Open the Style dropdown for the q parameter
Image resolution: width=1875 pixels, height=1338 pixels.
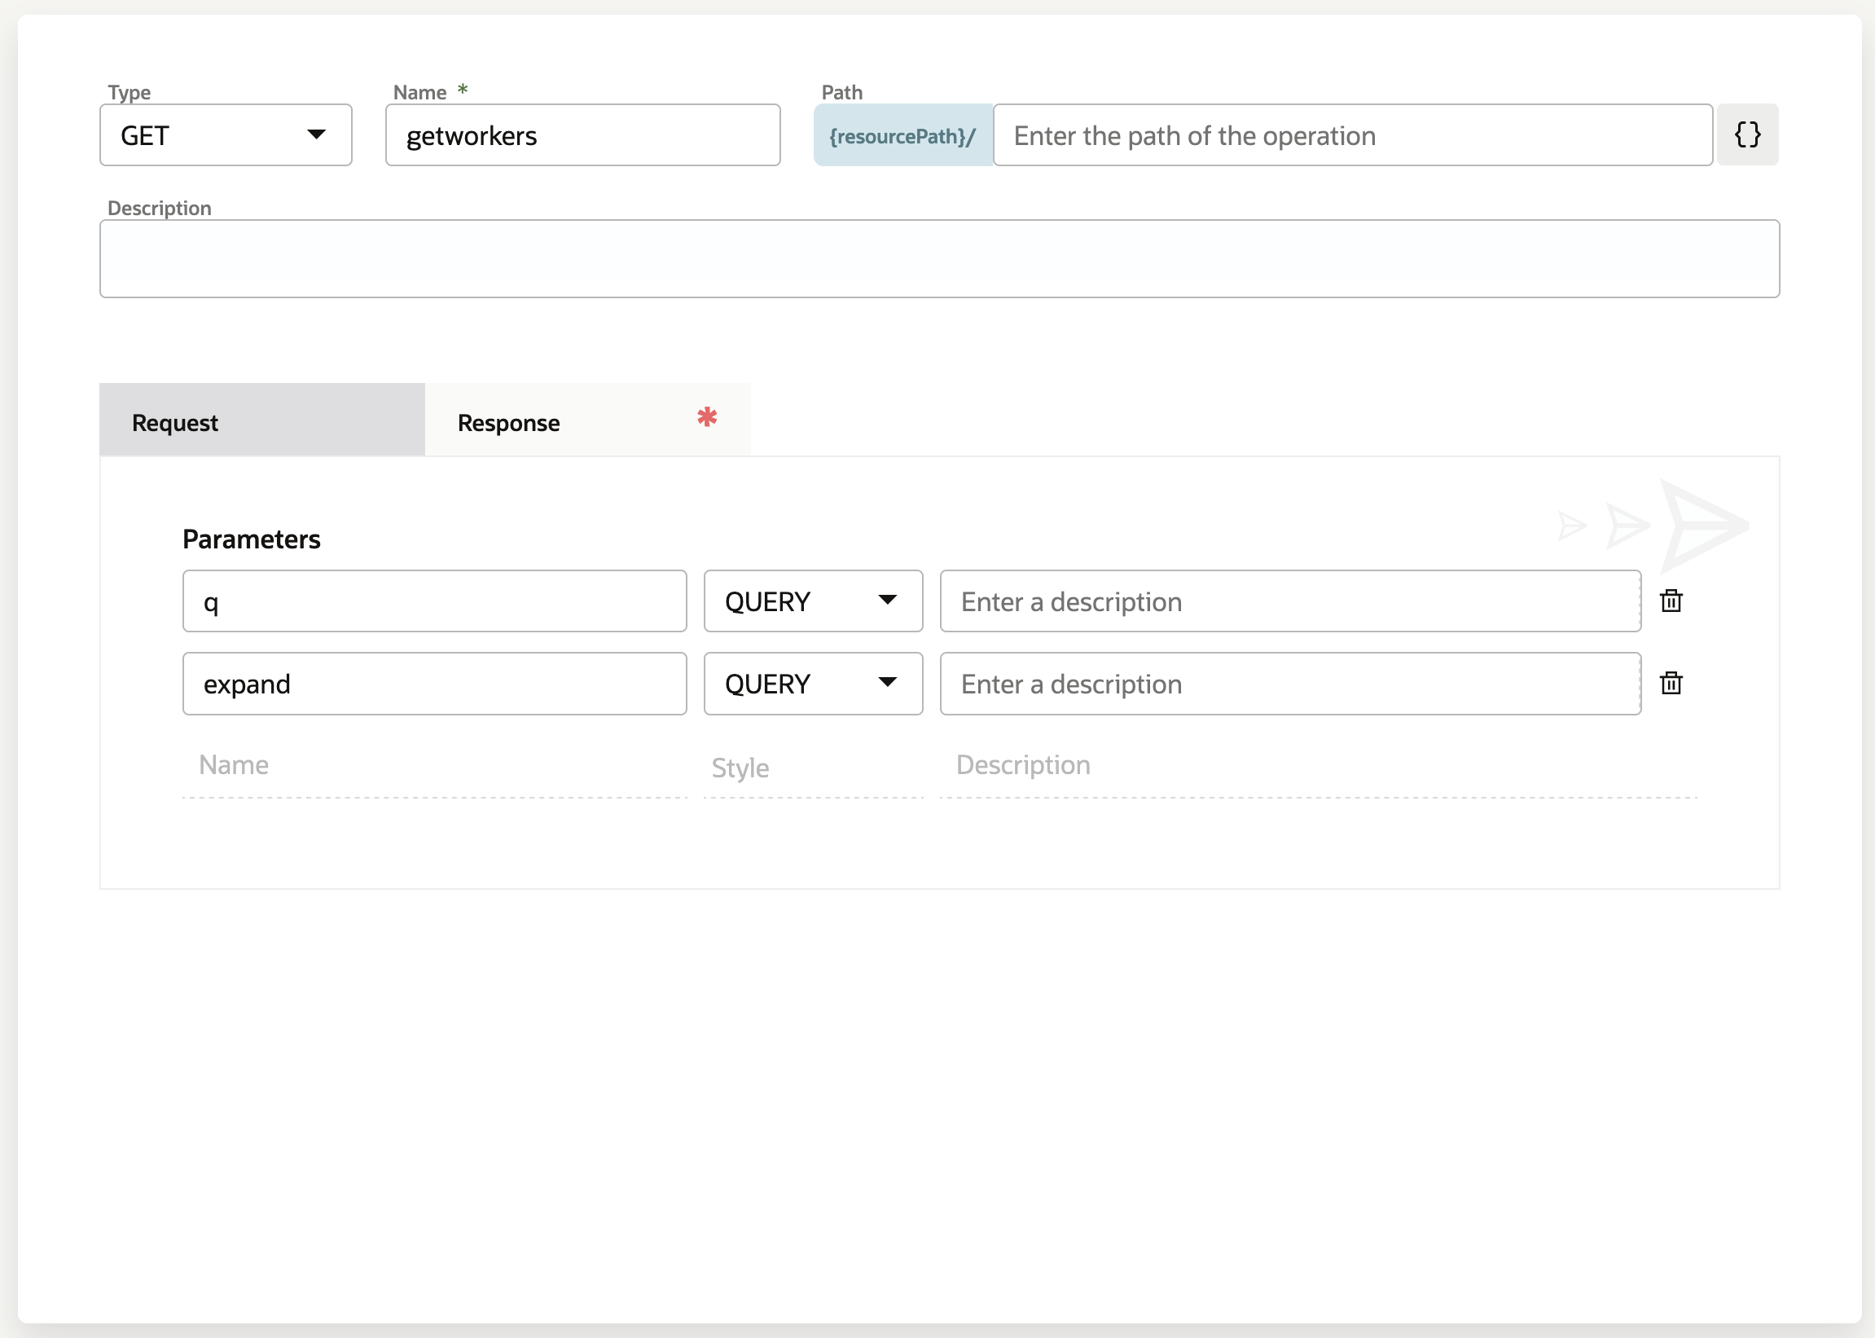click(812, 601)
